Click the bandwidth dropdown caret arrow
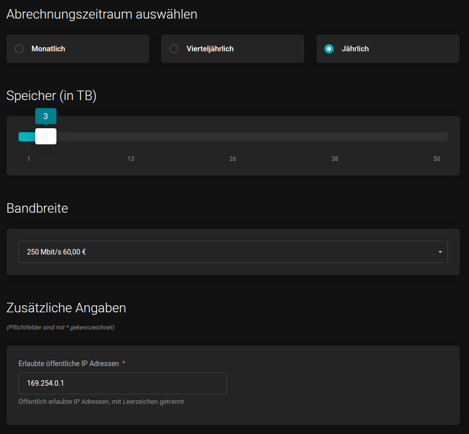469x434 pixels. [440, 252]
